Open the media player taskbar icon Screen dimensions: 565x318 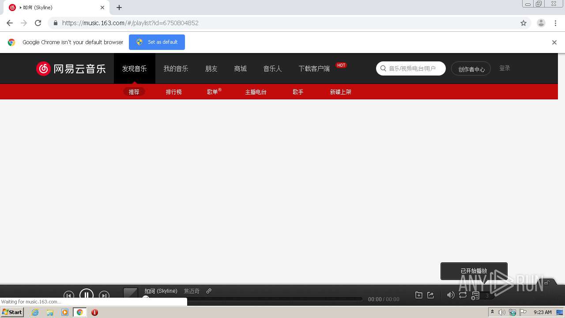(x=65, y=312)
